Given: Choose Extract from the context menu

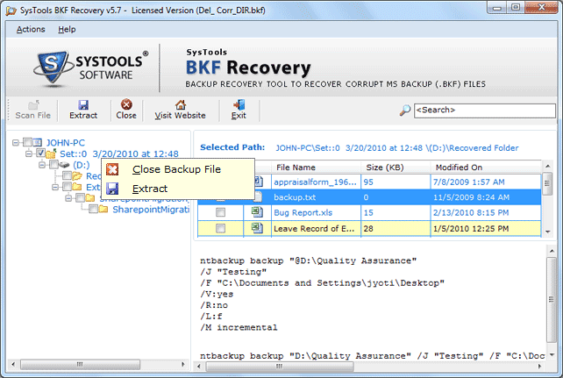Looking at the screenshot, I should point(178,189).
